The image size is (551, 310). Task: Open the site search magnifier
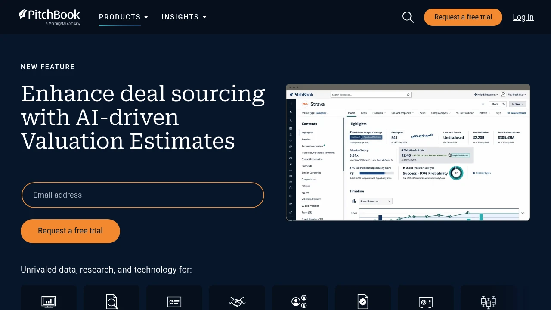408,17
